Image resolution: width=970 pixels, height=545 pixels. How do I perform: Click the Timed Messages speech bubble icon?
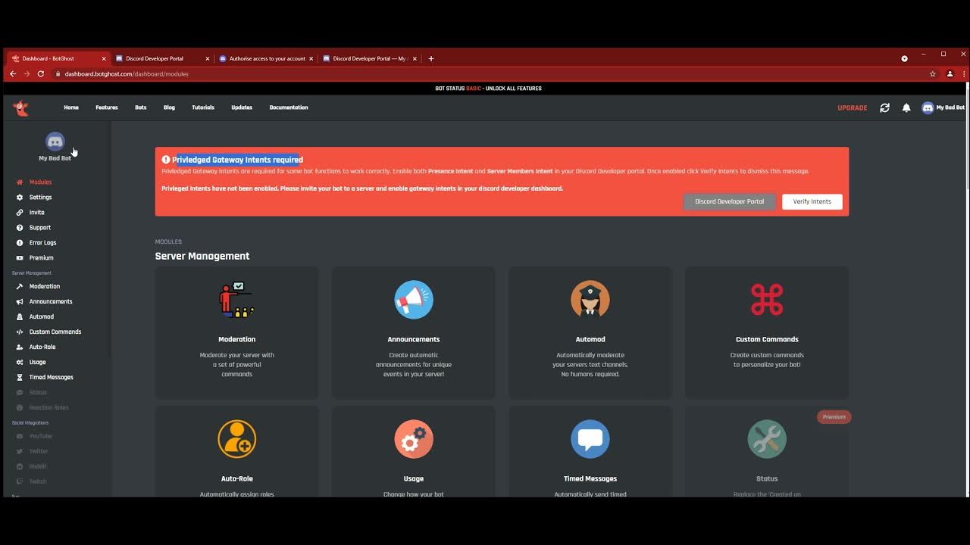point(590,439)
